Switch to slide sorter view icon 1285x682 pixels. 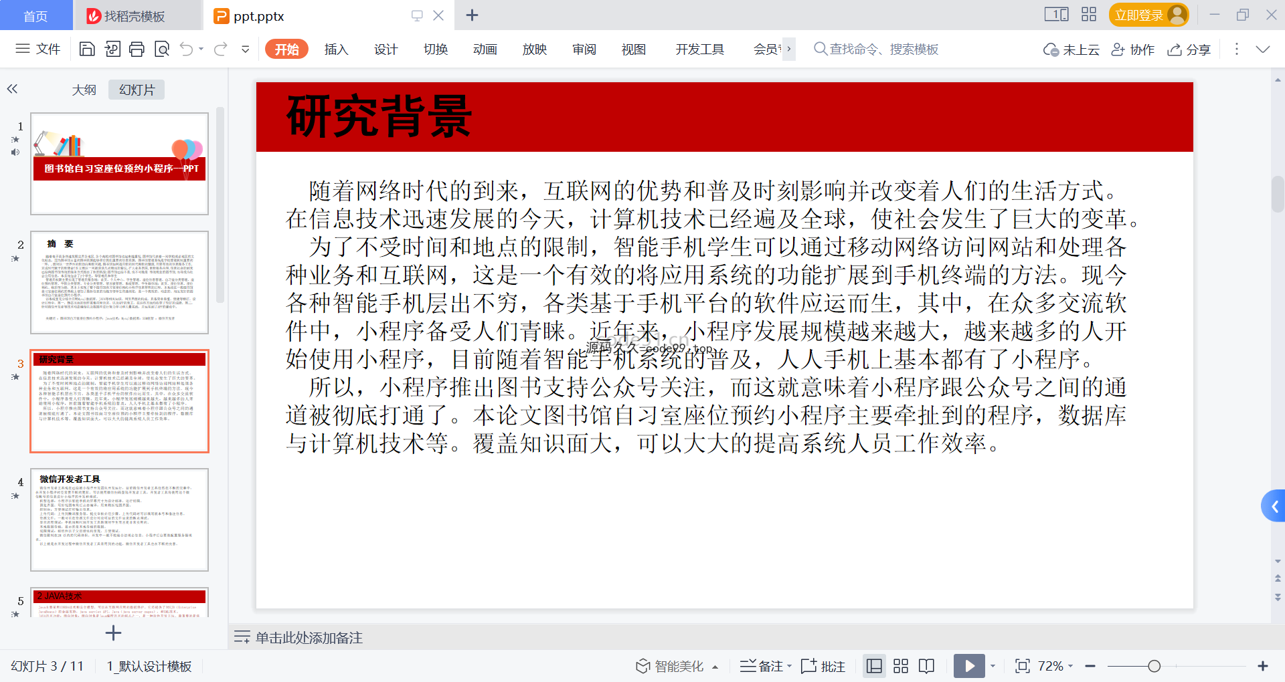point(901,666)
